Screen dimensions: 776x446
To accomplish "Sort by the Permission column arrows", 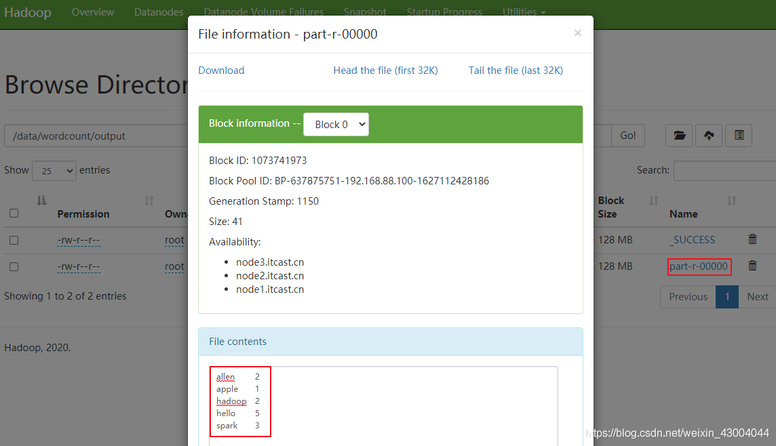I will point(149,201).
